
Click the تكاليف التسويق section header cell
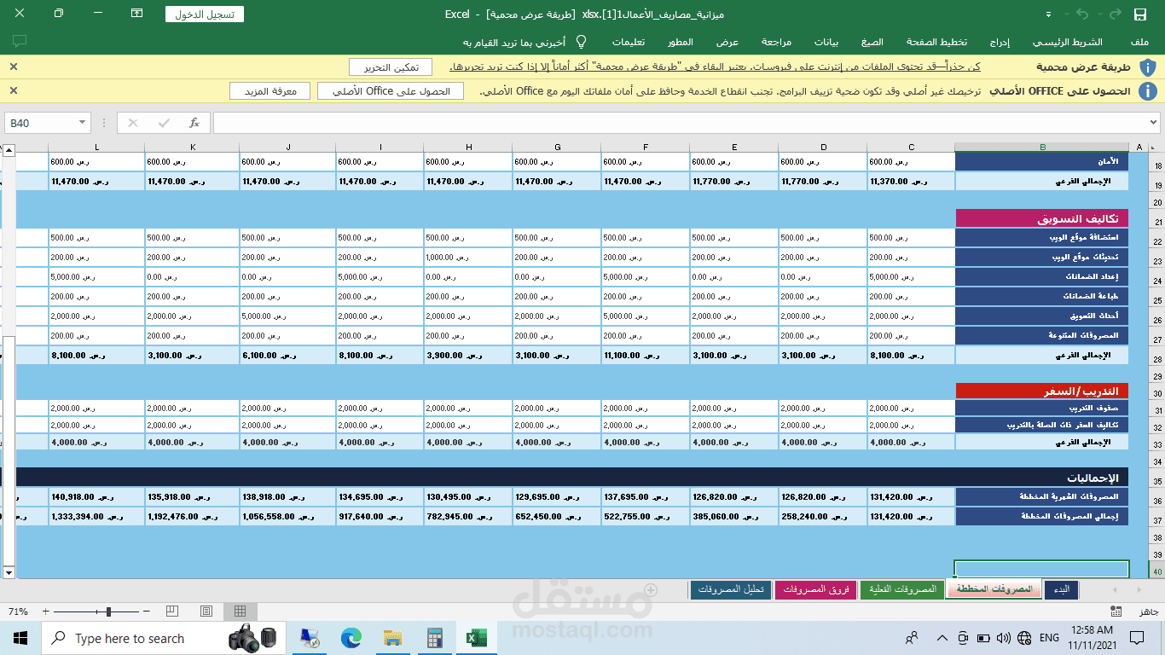click(1042, 218)
